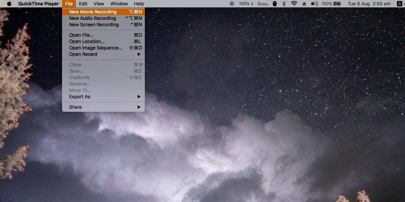Choose New Screen Recording

pyautogui.click(x=94, y=25)
